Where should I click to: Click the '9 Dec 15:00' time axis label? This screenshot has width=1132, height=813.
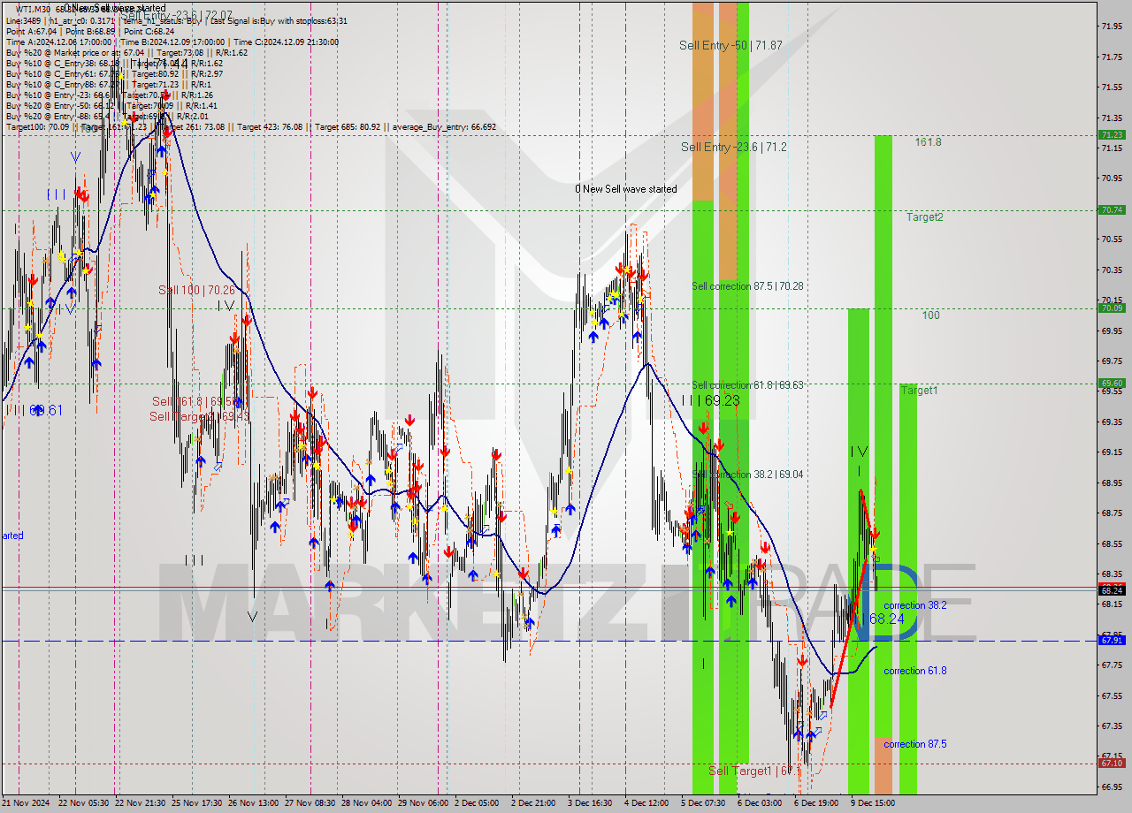873,803
